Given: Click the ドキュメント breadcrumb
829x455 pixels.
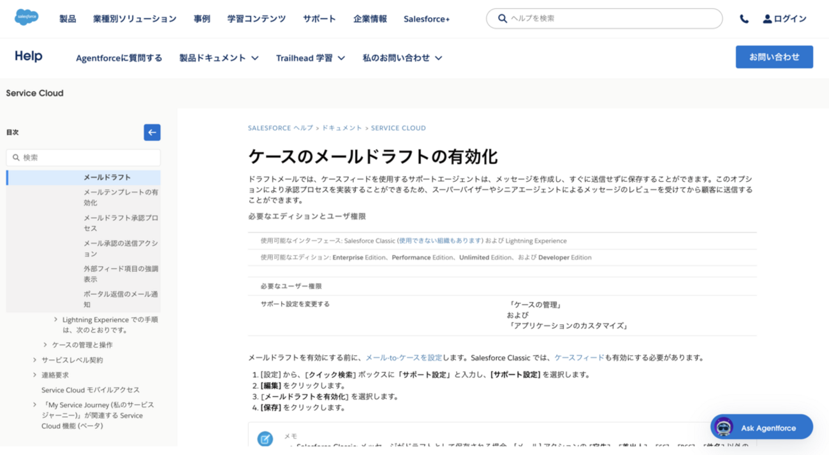Looking at the screenshot, I should click(x=342, y=128).
